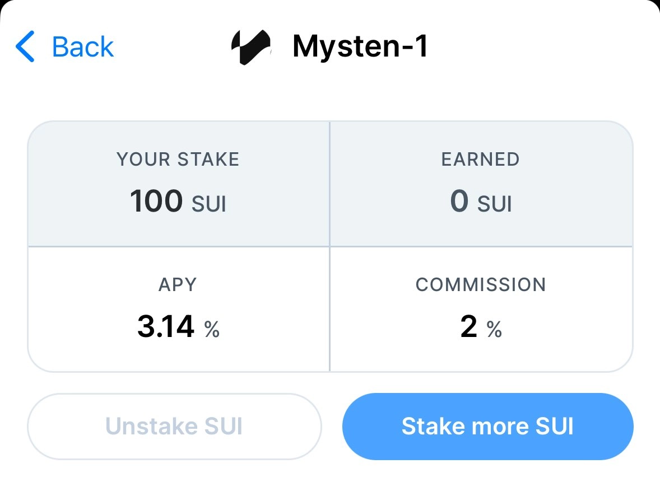
Task: Tap the percent sign beside commission 2
Action: pyautogui.click(x=494, y=330)
